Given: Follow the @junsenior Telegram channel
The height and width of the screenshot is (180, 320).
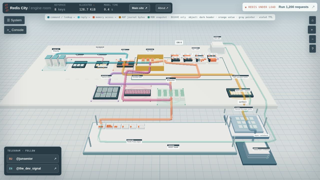Looking at the screenshot, I should pos(33,159).
